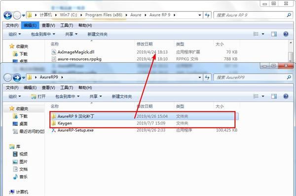Toggle the preview pane in the AxureRP9 window

tap(274, 96)
